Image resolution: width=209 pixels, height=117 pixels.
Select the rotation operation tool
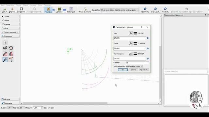click(11, 48)
